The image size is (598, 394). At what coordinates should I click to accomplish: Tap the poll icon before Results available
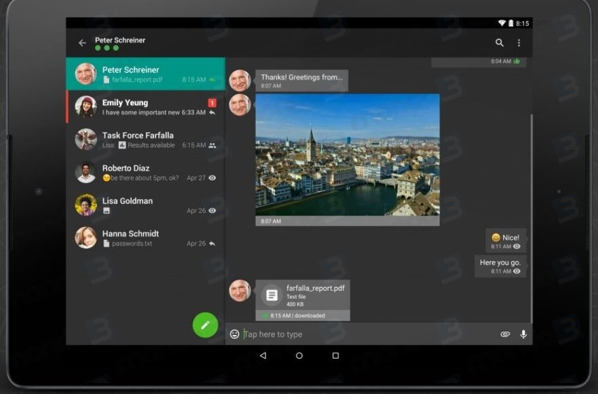[x=122, y=145]
